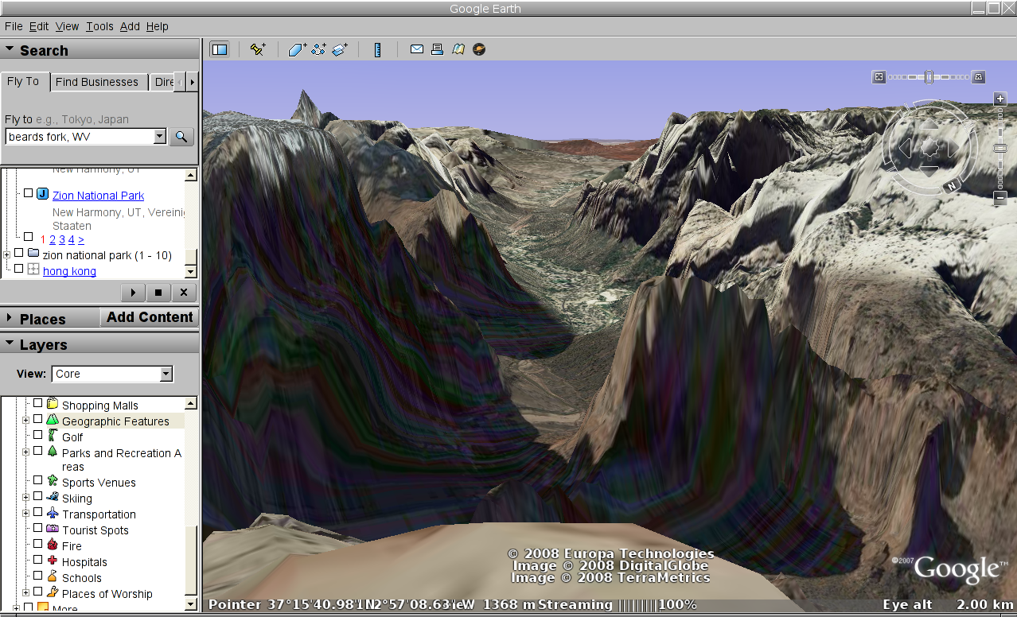The image size is (1017, 617).
Task: Open the Tools menu
Action: point(100,26)
